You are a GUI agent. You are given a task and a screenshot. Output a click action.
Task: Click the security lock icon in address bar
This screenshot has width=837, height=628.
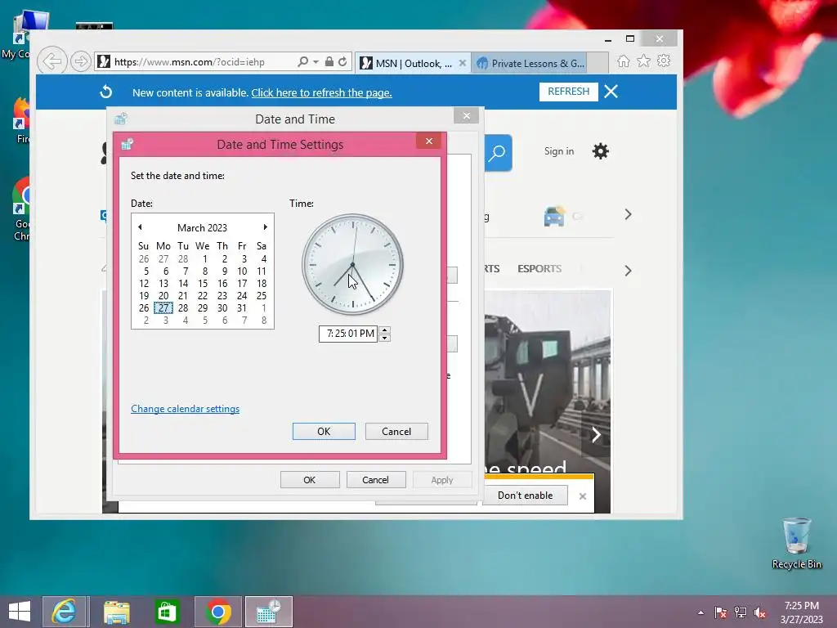(329, 62)
